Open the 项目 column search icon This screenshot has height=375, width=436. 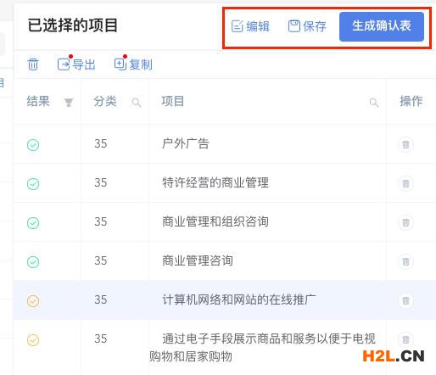tap(374, 102)
